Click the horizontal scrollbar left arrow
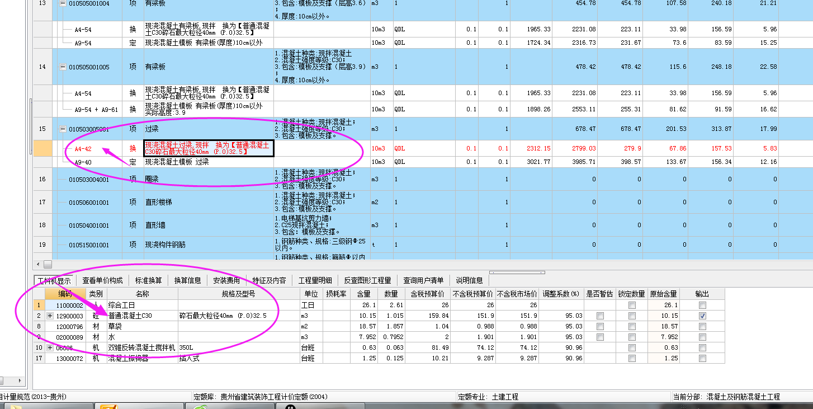This screenshot has height=409, width=813. (x=38, y=264)
